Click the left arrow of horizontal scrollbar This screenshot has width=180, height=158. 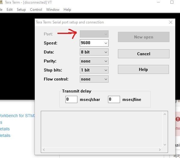[x=44, y=150]
